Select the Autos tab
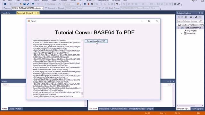The height and width of the screenshot is (115, 205). point(4,109)
